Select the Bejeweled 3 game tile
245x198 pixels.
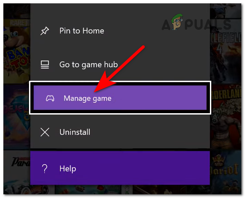17,117
